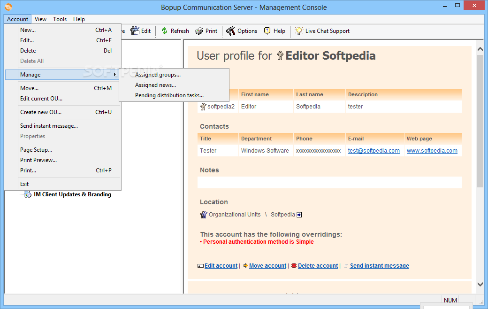Open the Tools menu

[x=60, y=19]
